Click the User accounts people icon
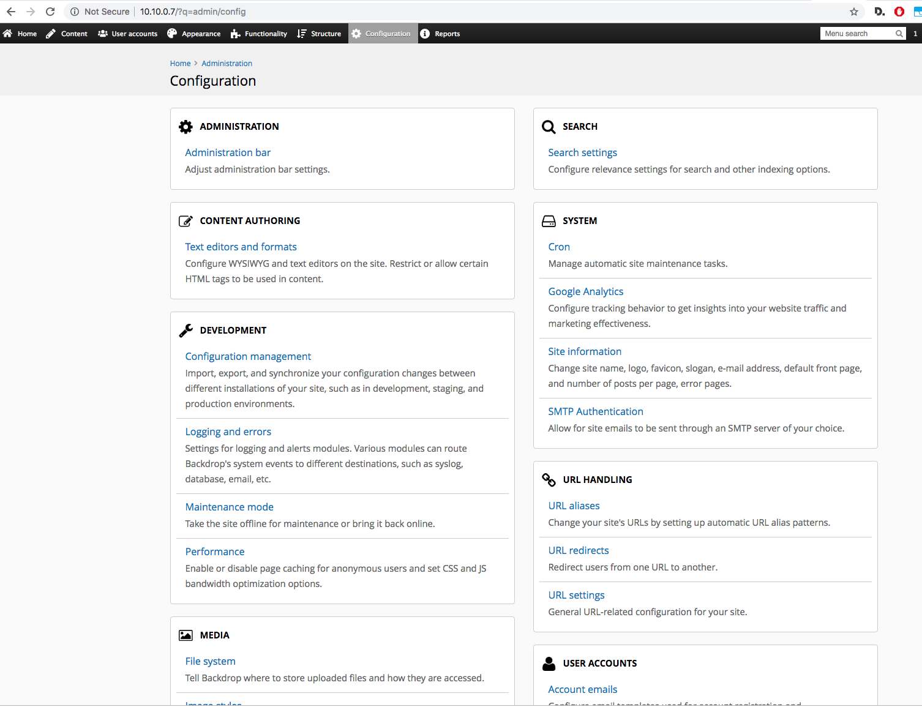The height and width of the screenshot is (707, 922). (x=103, y=34)
